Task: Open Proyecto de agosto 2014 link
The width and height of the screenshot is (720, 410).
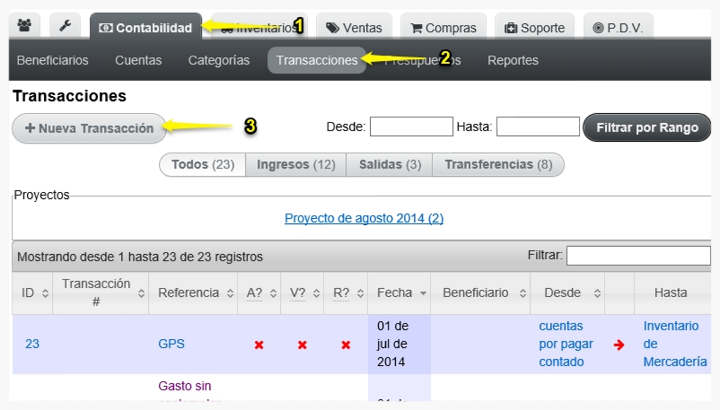Action: (x=364, y=218)
